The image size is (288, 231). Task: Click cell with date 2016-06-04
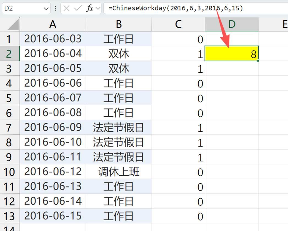53,54
